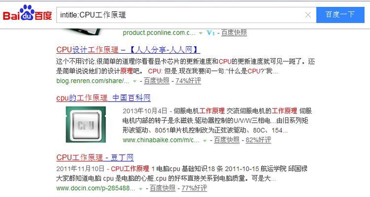The image size is (370, 197).
Task: Open 百度快照 for renren result
Action: (157, 81)
